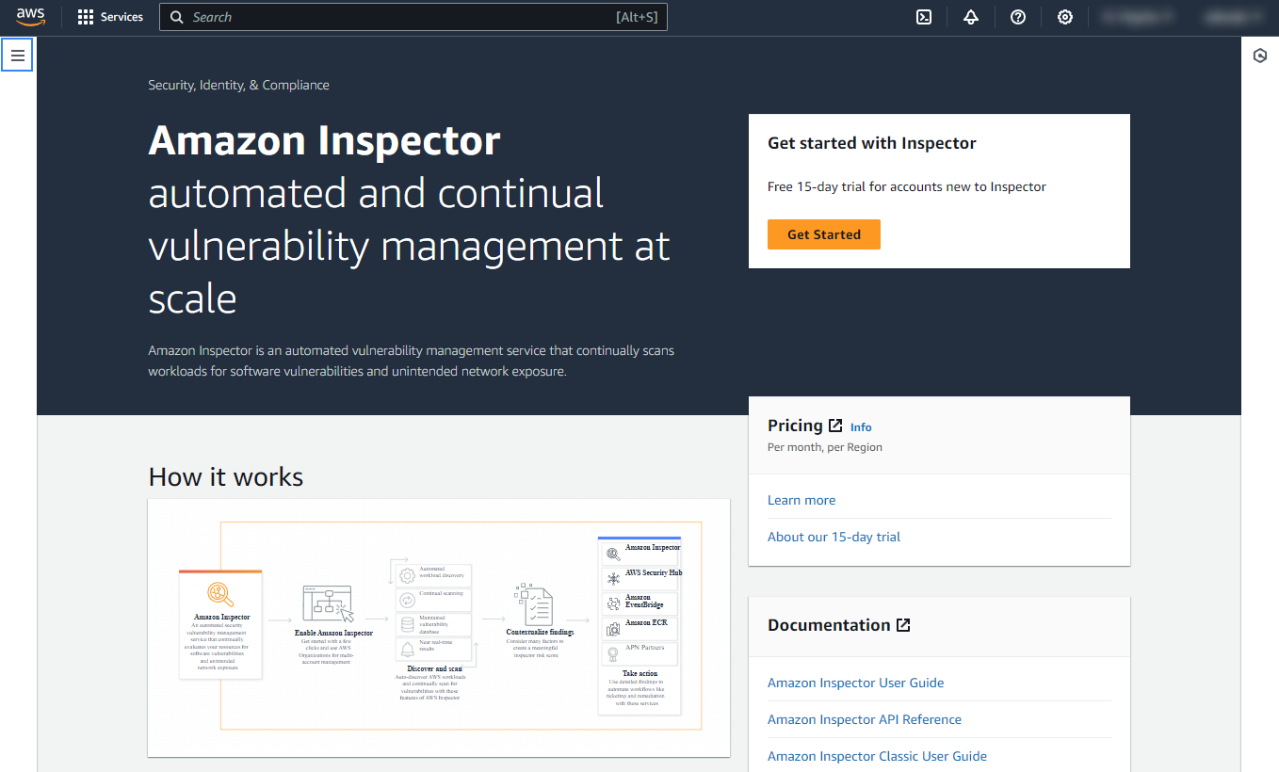1279x772 pixels.
Task: Expand the hamburger navigation menu
Action: point(17,56)
